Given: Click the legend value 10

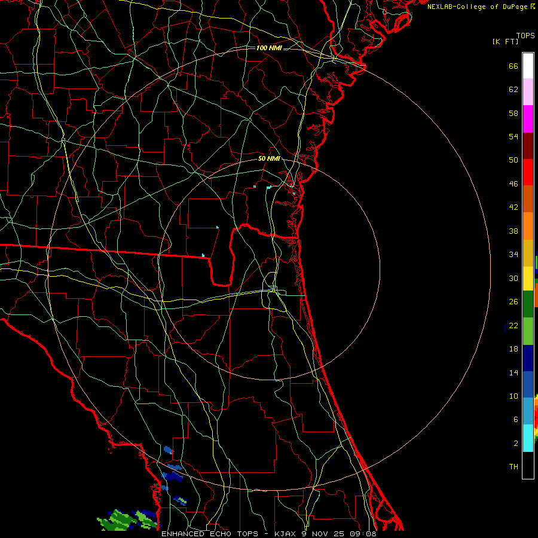Looking at the screenshot, I should click(x=513, y=396).
